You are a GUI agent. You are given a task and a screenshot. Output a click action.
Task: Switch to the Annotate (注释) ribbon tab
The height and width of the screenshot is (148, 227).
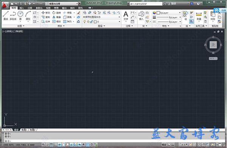click(x=30, y=8)
